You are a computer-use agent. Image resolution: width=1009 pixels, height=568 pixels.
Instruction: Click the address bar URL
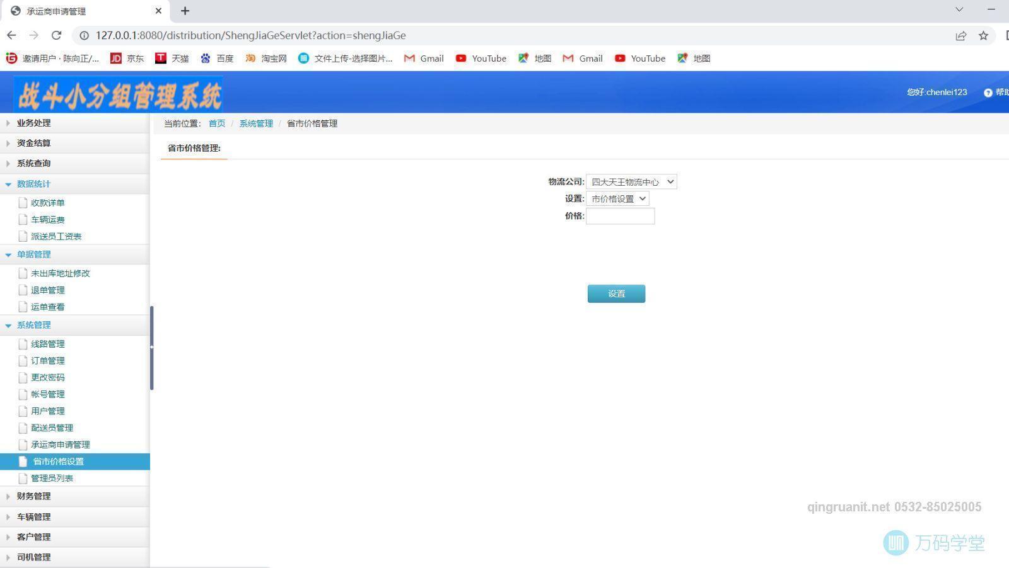(x=250, y=36)
